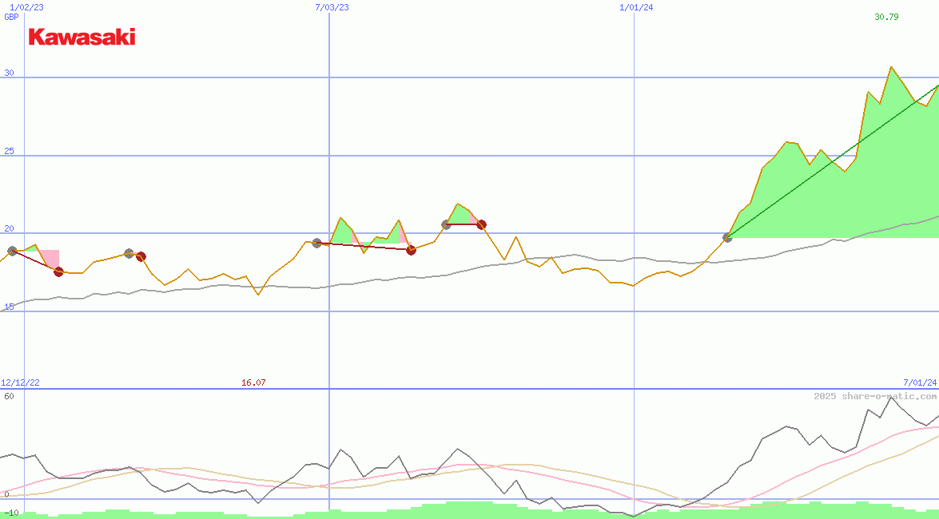Screen dimensions: 939x519
Task: Open the date marker 7/03/23
Action: coord(331,8)
